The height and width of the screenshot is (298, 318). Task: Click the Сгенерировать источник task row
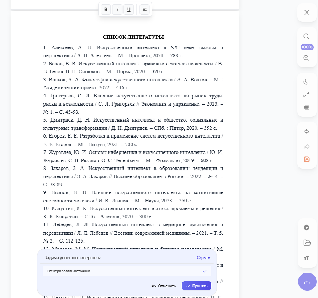pyautogui.click(x=127, y=271)
